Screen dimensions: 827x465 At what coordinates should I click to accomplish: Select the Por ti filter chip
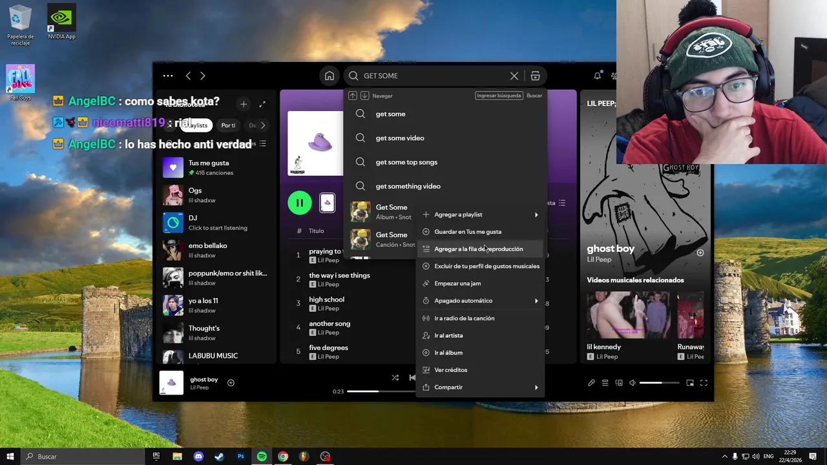(228, 125)
